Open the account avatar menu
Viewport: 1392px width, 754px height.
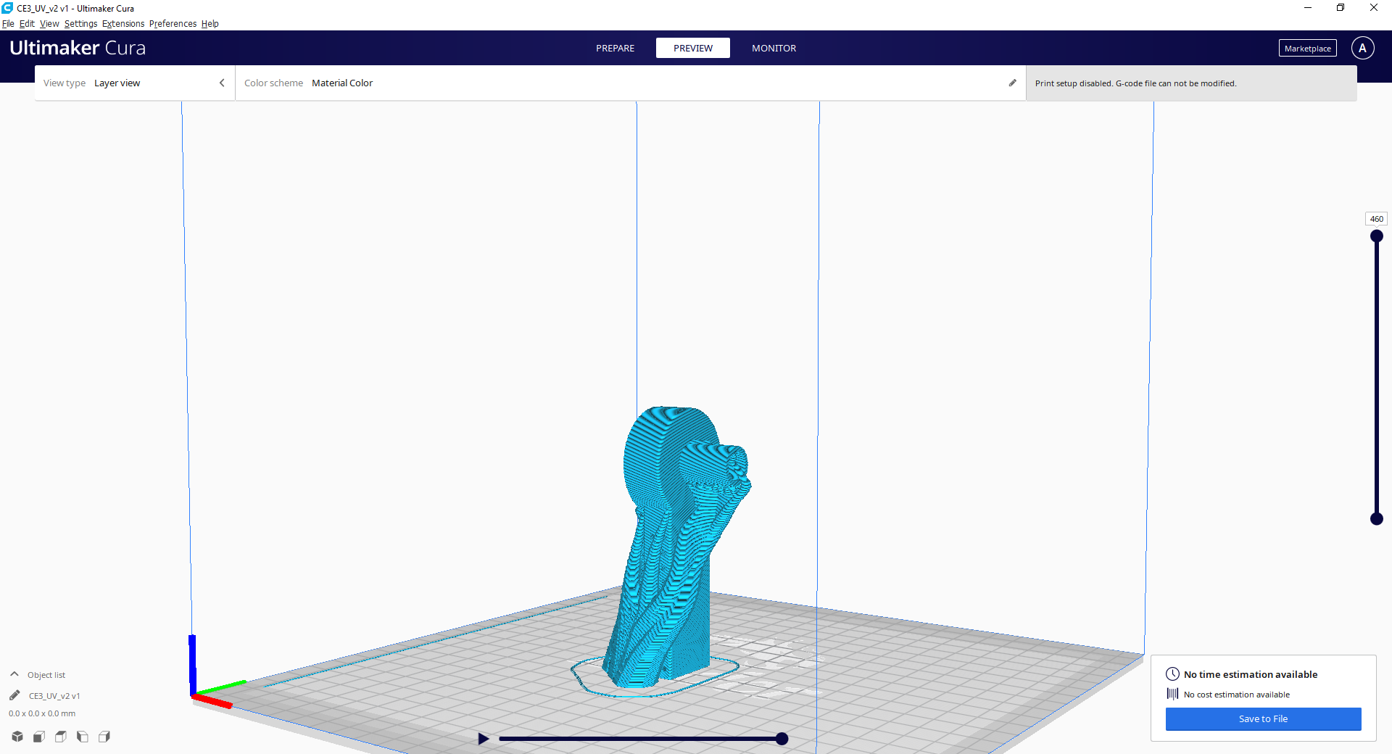[x=1363, y=48]
